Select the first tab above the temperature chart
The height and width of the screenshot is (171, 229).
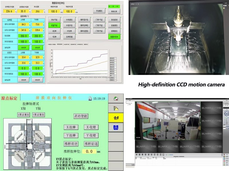[x=52, y=44]
